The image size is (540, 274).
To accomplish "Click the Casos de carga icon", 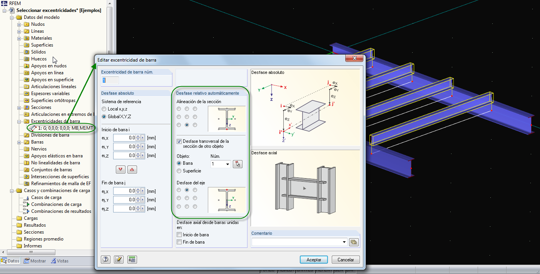I will 27,197.
